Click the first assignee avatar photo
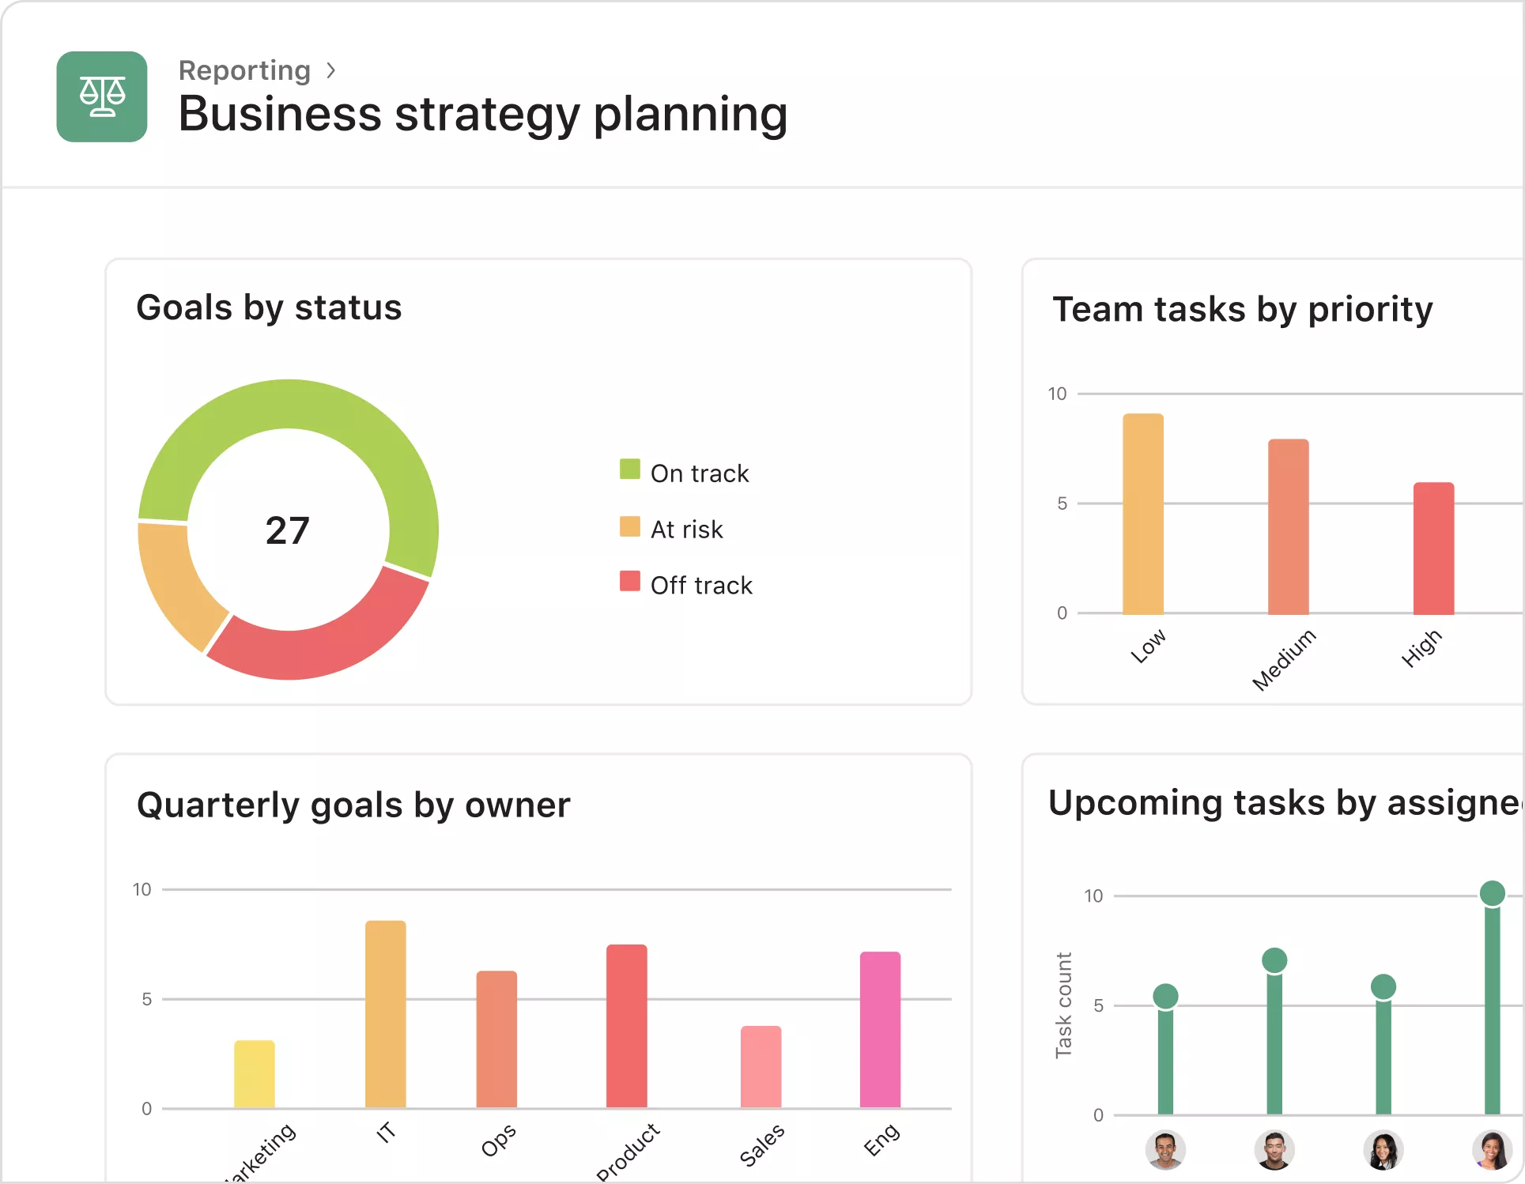 1165,1150
